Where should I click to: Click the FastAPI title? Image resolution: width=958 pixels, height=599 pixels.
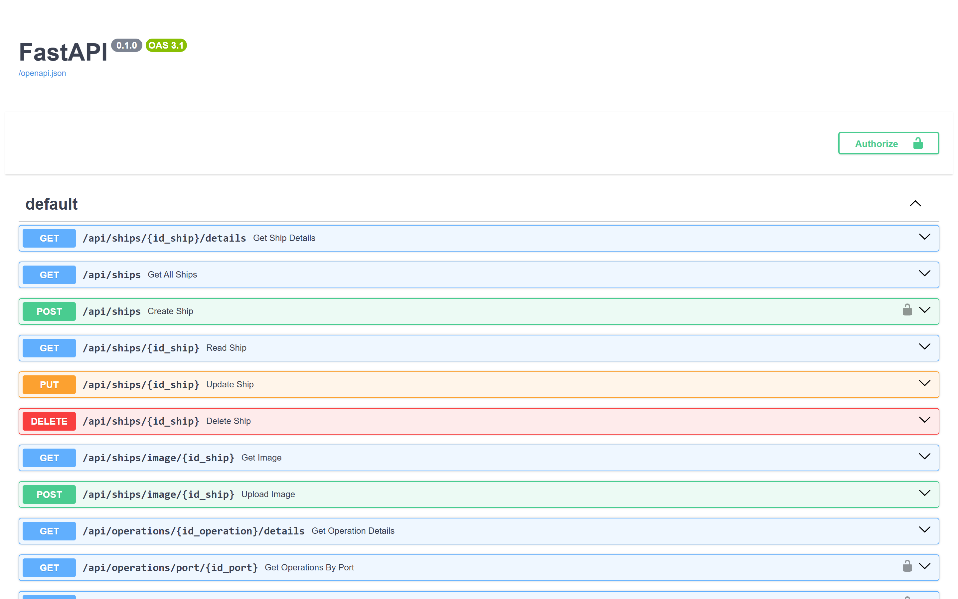[x=63, y=52]
